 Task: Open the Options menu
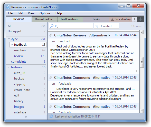pyautogui.click(x=45, y=13)
